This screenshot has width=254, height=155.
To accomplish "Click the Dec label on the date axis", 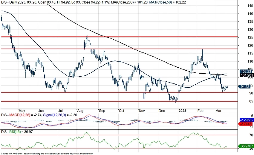I will click(x=162, y=111).
